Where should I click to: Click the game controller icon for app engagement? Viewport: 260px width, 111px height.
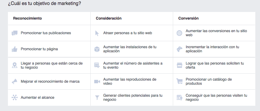click(x=179, y=49)
